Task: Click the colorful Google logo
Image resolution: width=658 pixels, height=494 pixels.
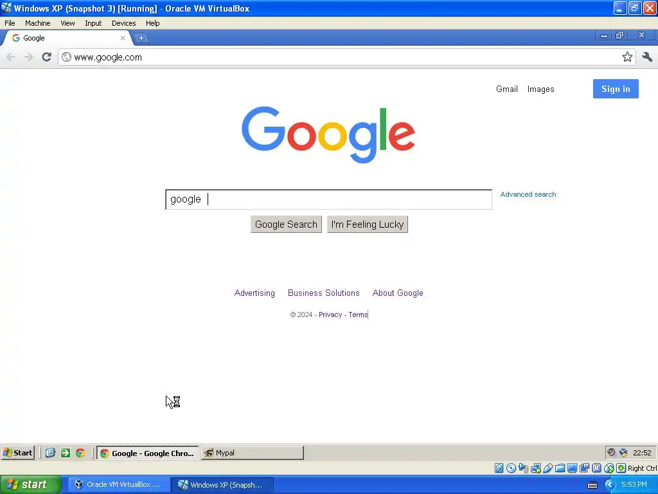Action: click(328, 134)
